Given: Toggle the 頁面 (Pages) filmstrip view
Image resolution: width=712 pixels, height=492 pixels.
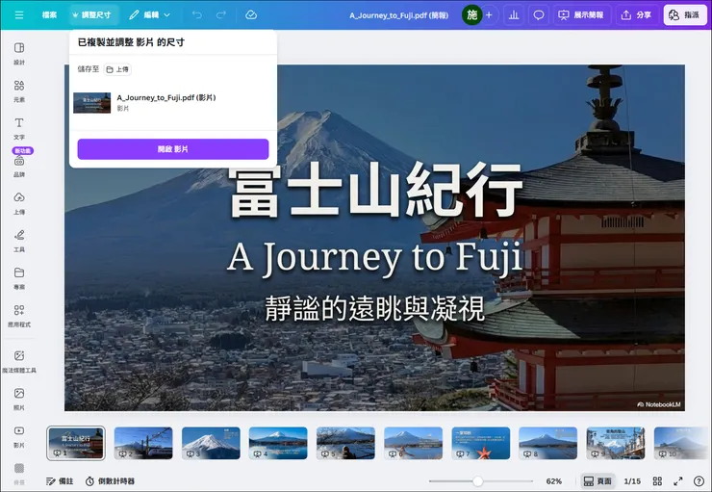Looking at the screenshot, I should [x=598, y=481].
